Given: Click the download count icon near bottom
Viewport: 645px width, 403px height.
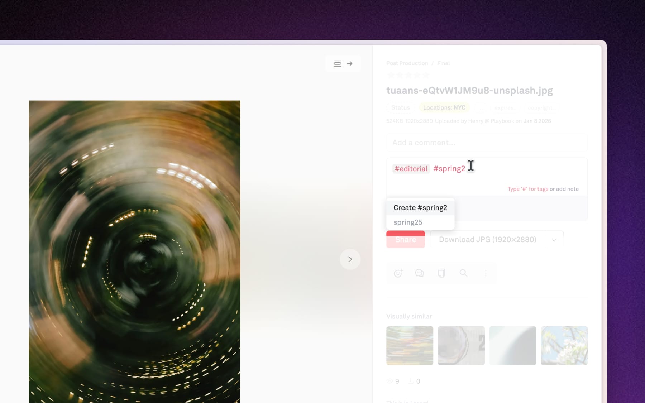Looking at the screenshot, I should (x=411, y=381).
